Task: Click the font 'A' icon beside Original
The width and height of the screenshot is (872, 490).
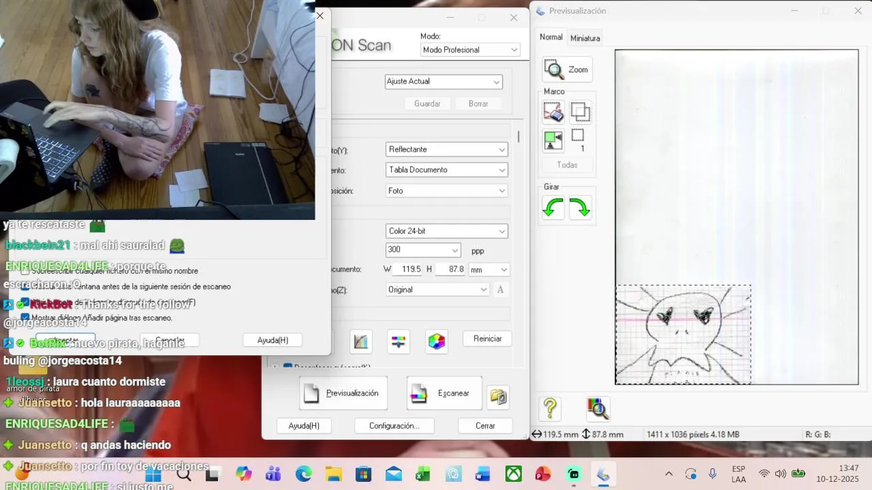Action: click(x=500, y=290)
